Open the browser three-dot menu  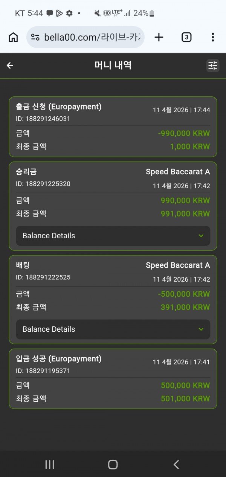(213, 37)
